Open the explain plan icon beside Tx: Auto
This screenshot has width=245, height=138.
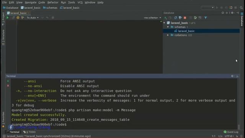point(23,18)
